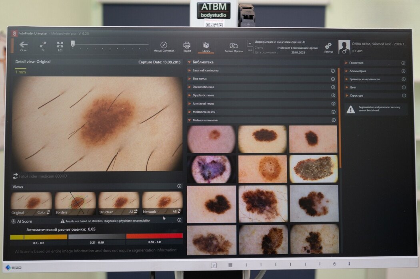Open the Manual Correction tool
Screen dimensions: 420x279
pyautogui.click(x=164, y=46)
